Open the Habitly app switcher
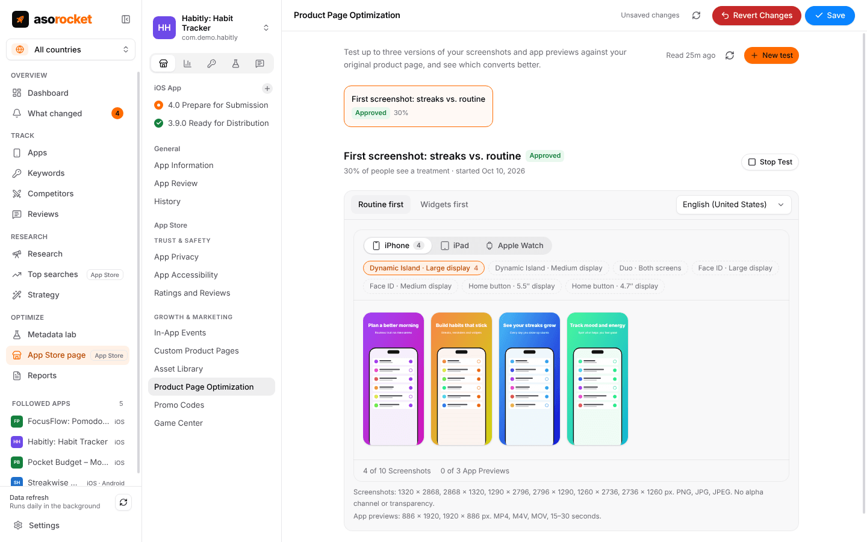 (211, 28)
